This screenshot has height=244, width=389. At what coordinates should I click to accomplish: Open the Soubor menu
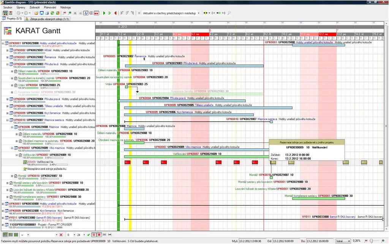click(x=8, y=8)
